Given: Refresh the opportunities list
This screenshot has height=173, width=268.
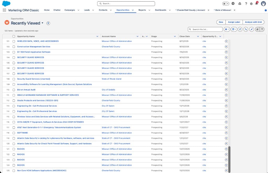Looking at the screenshot, I should pos(240,29).
